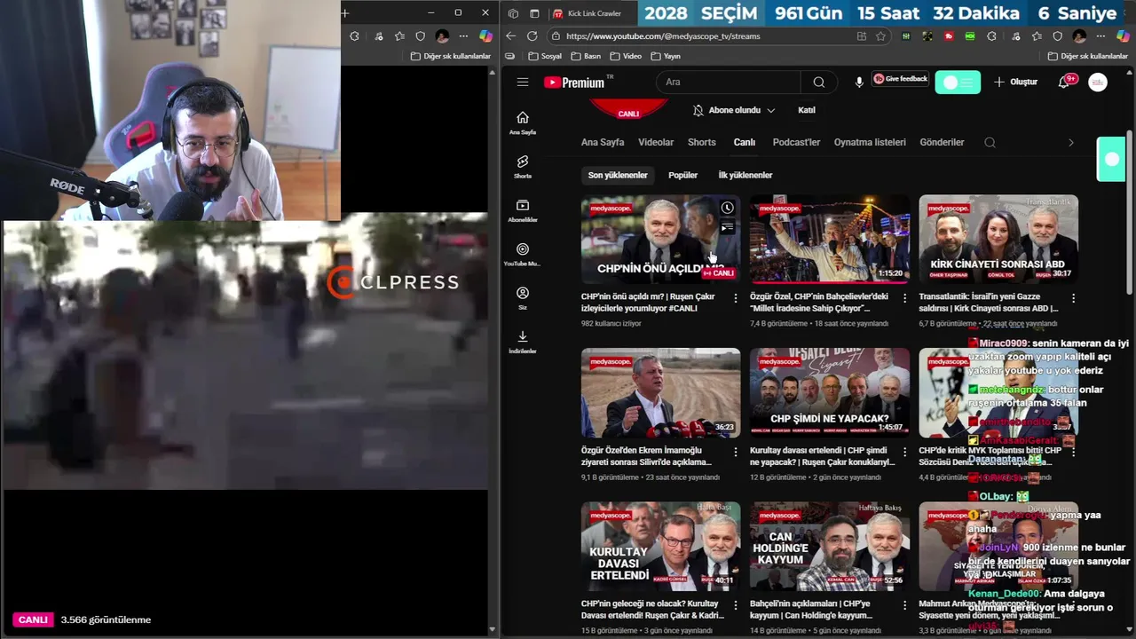Open YouTube notifications bell
The width and height of the screenshot is (1136, 639).
click(1063, 82)
